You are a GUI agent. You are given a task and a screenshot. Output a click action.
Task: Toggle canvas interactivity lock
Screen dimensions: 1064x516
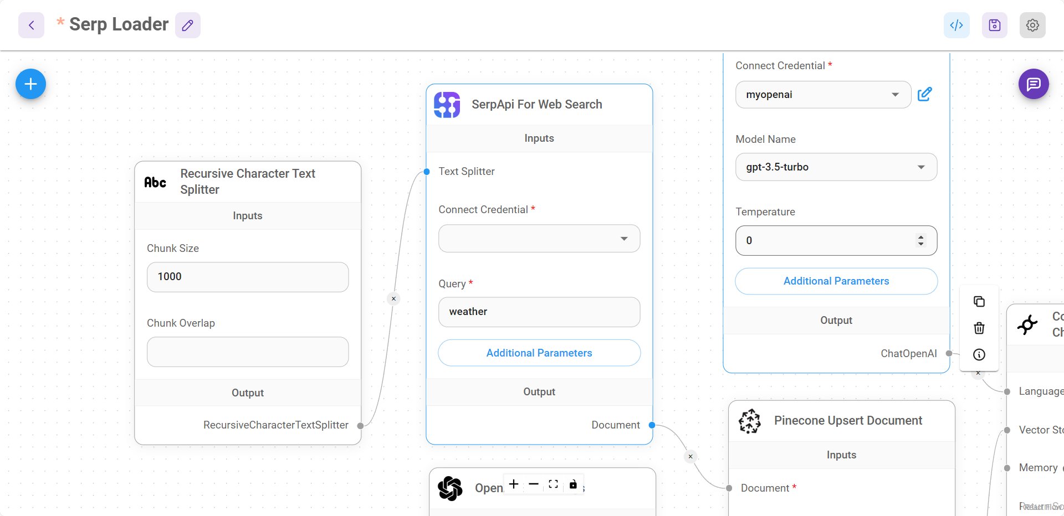573,484
